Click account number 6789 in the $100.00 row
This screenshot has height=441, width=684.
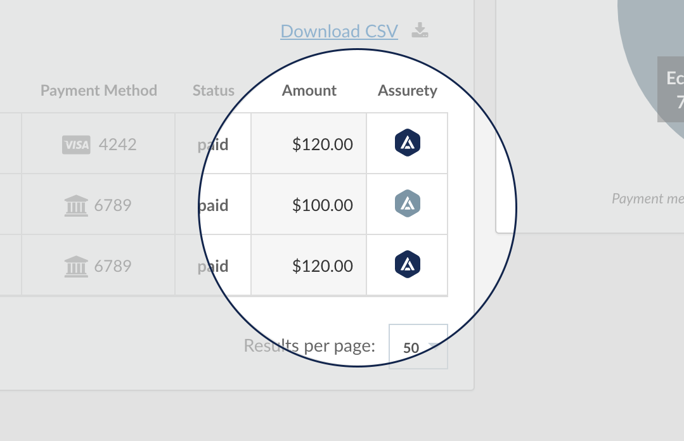pos(113,205)
